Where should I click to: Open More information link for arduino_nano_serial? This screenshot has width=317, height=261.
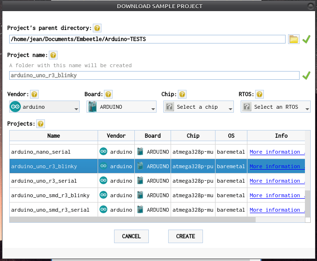[277, 152]
